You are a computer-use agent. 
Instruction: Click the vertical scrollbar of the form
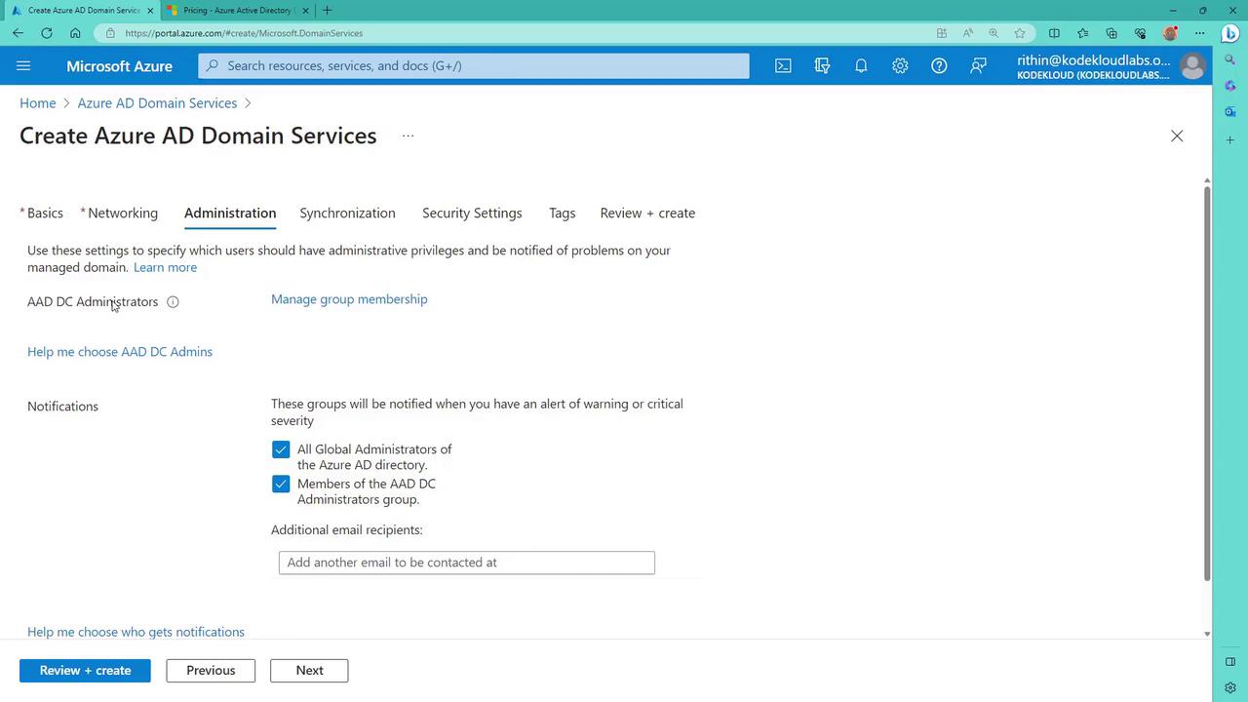[x=1207, y=383]
